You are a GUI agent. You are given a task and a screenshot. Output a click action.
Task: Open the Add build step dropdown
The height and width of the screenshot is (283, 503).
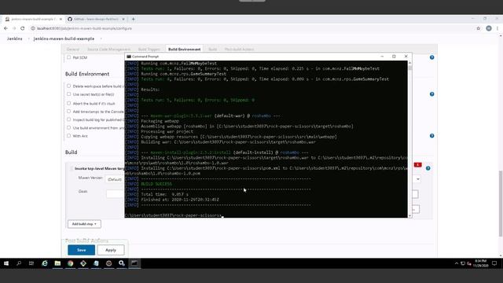click(84, 224)
